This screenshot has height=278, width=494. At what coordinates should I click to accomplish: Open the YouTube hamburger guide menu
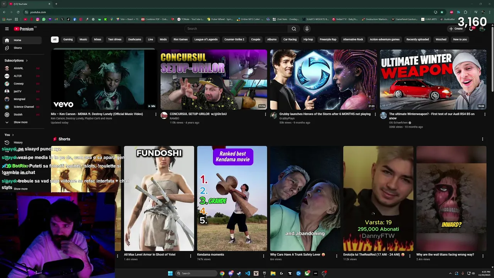click(x=7, y=29)
